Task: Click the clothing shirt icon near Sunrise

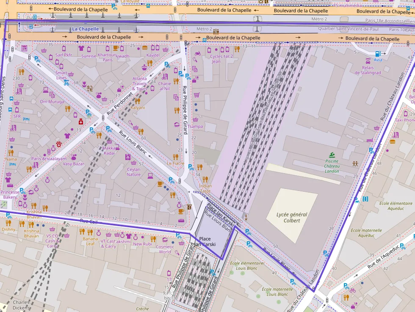Action: (x=81, y=48)
